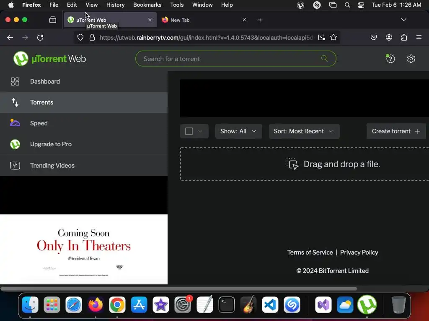
Task: Open Terminal from the Dock
Action: coord(227,305)
